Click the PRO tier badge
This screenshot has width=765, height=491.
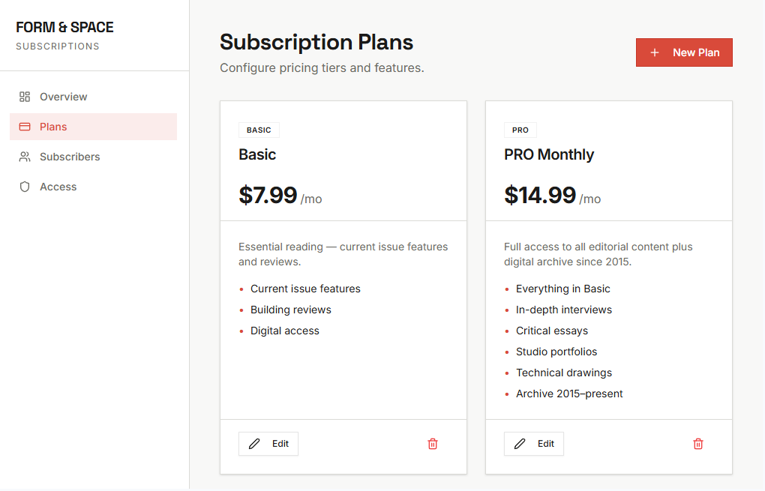[x=520, y=130]
